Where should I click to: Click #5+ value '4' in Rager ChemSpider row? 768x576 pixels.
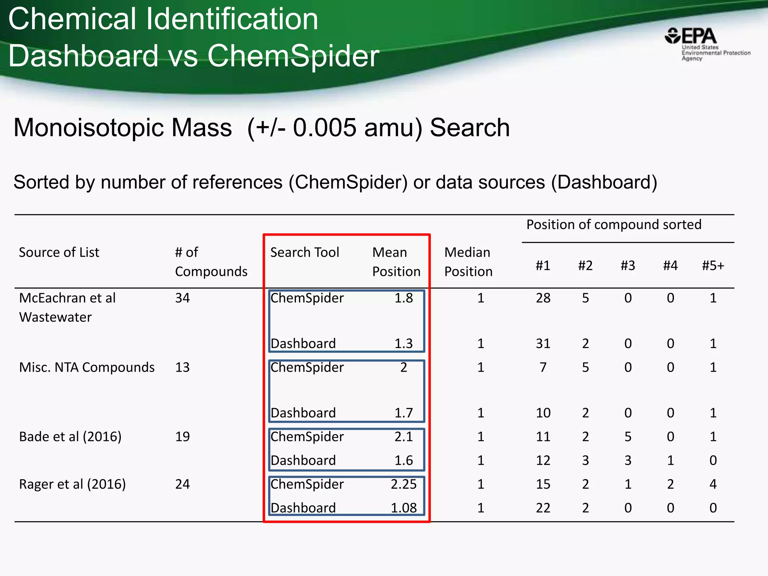pos(713,484)
